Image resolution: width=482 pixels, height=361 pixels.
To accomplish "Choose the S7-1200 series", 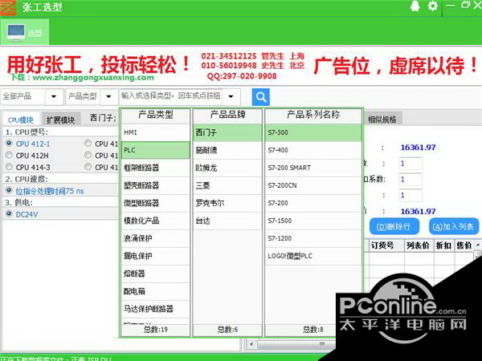I will [313, 238].
